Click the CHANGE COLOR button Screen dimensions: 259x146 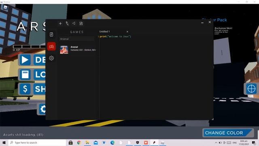(228, 133)
